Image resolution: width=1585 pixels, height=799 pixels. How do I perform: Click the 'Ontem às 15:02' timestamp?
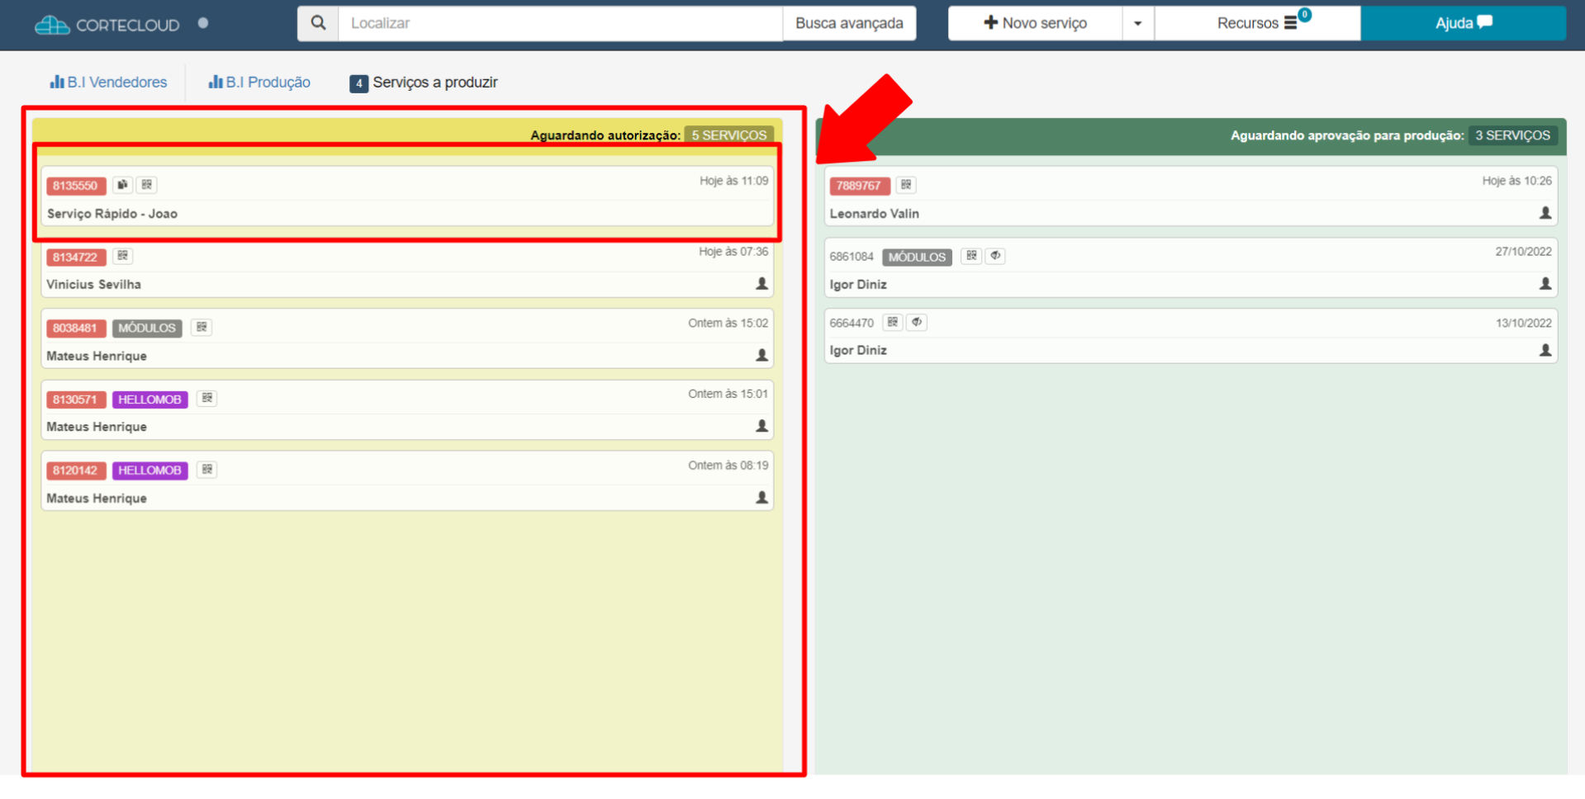pos(728,323)
